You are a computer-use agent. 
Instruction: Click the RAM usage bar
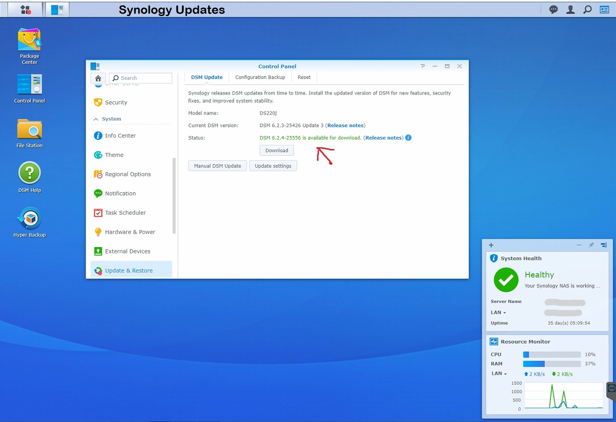552,364
